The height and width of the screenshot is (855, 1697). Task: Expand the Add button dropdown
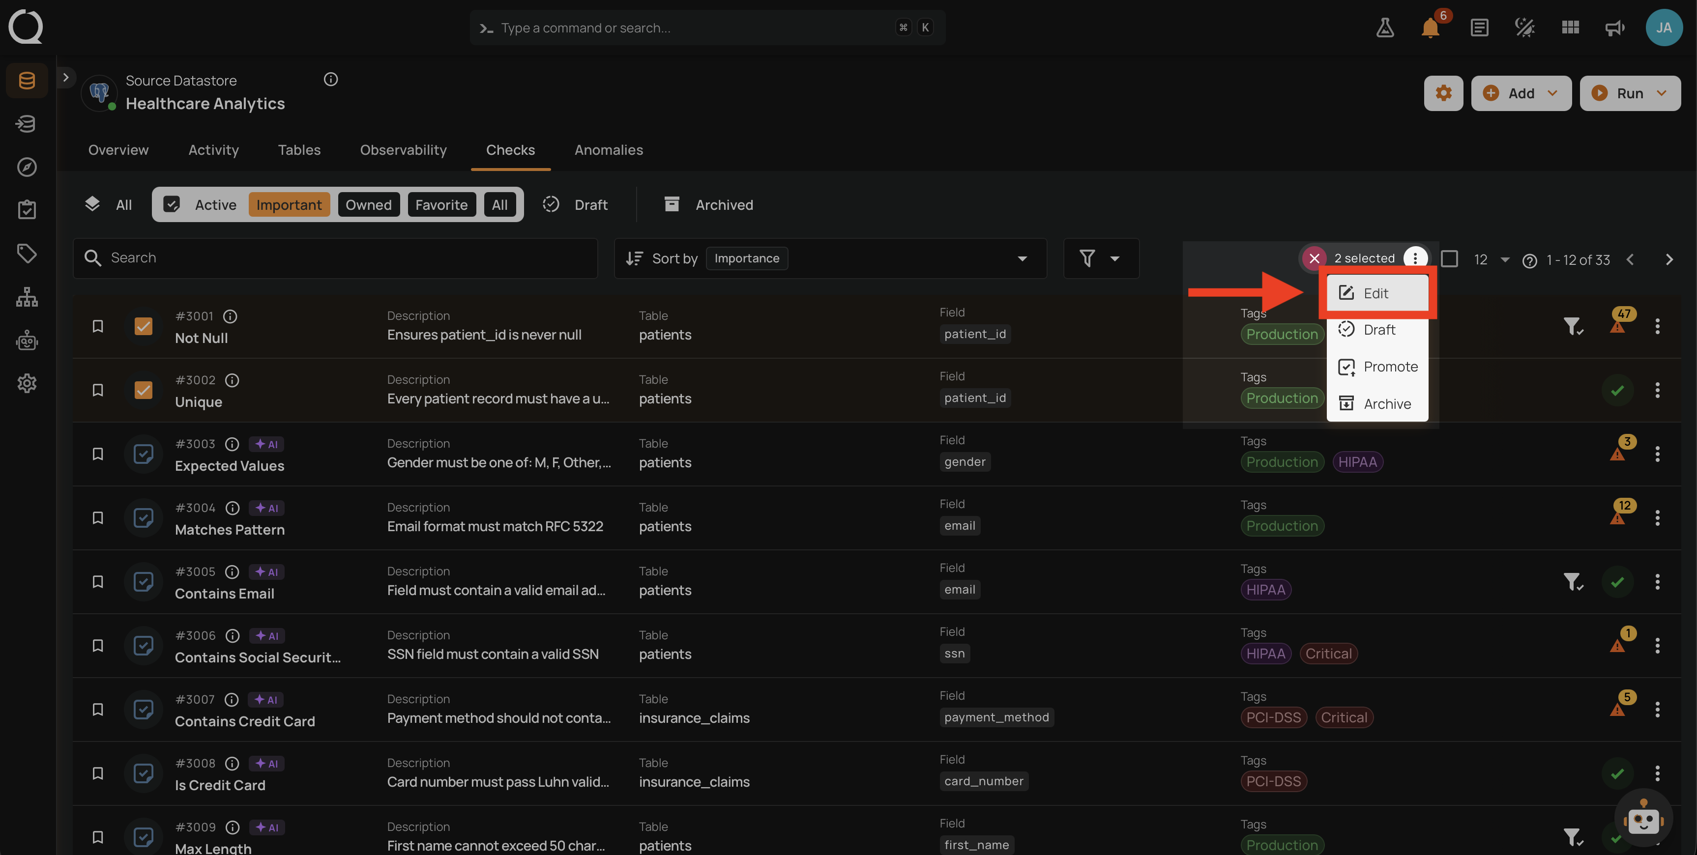coord(1553,93)
